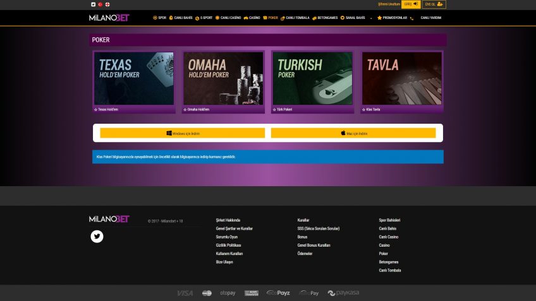536x301 pixels.
Task: Switch language via Turkish flag icon
Action: pos(100,4)
